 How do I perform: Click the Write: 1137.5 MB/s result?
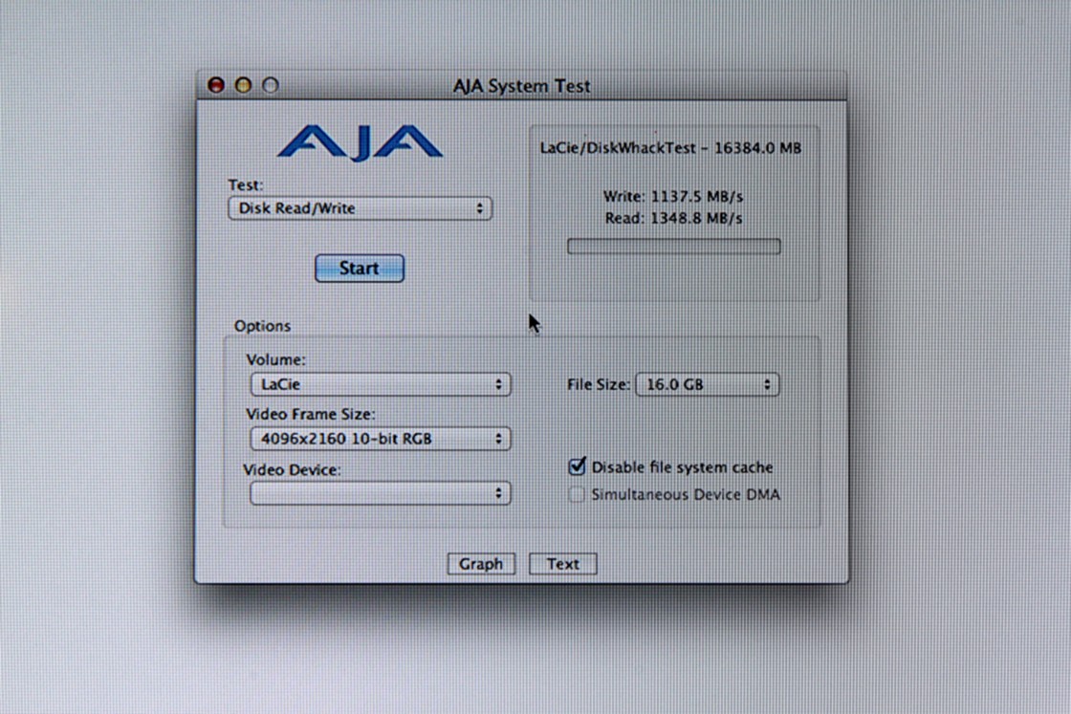(x=673, y=197)
